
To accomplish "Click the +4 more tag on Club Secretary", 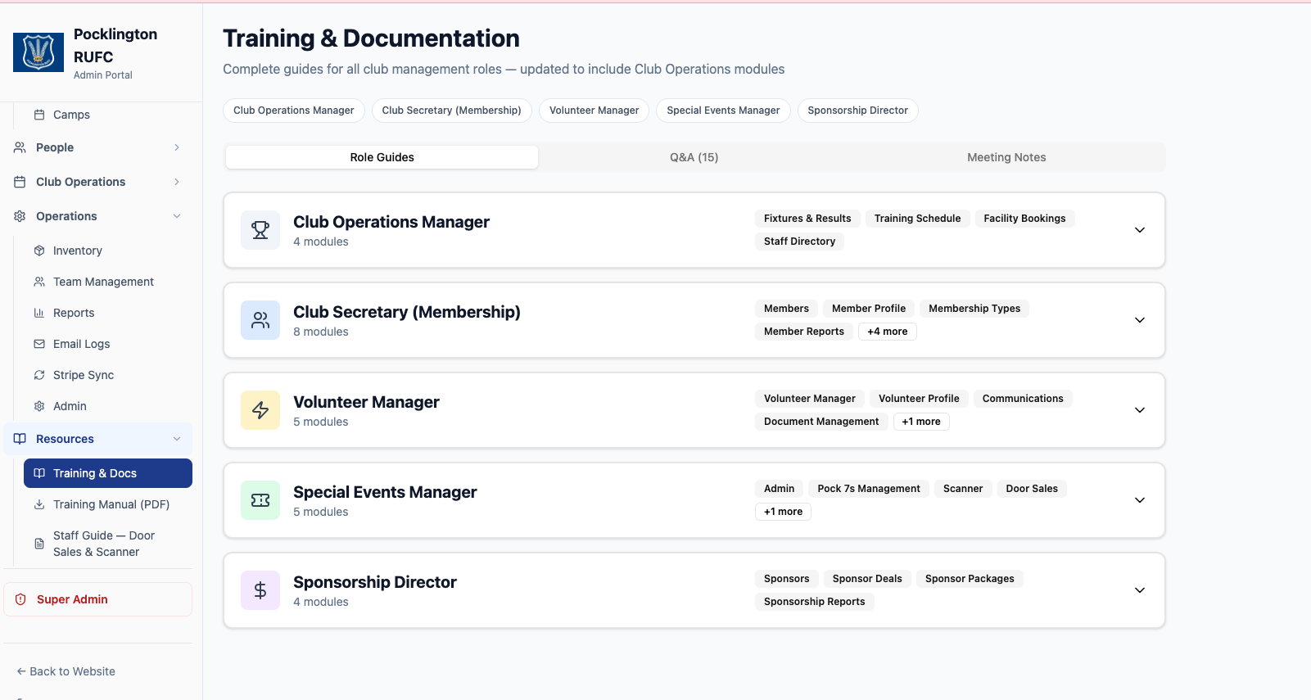I will pyautogui.click(x=888, y=332).
